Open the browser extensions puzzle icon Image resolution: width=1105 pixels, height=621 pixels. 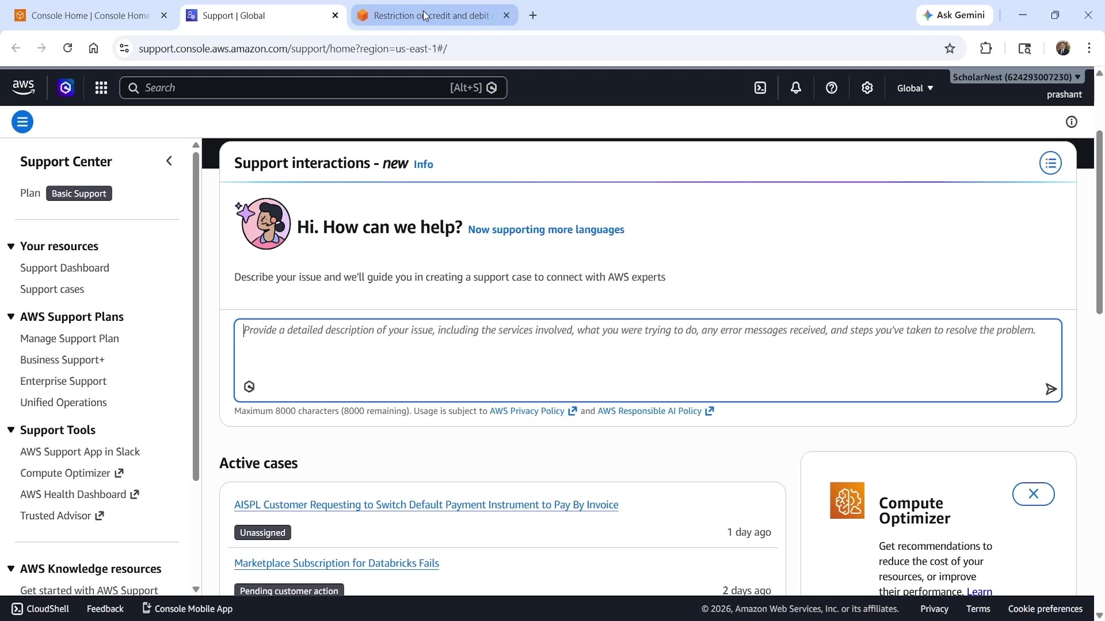(x=986, y=48)
